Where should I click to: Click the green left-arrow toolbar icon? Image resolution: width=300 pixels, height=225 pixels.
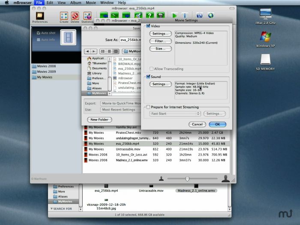[x=104, y=15]
